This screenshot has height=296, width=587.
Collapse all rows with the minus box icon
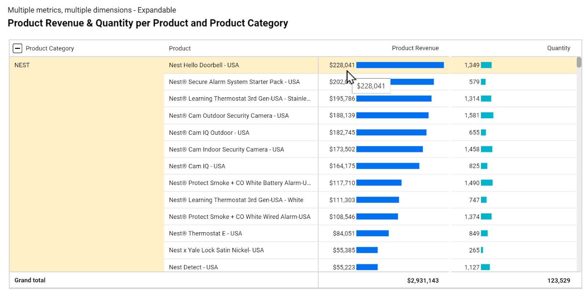17,48
